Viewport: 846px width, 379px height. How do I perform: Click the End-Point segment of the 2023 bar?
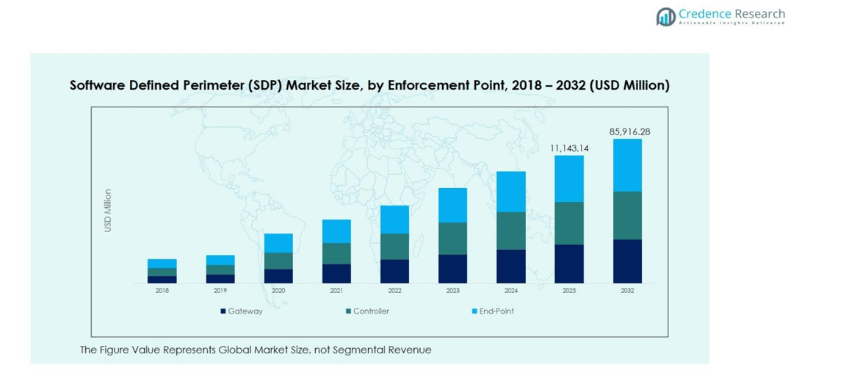tap(452, 205)
